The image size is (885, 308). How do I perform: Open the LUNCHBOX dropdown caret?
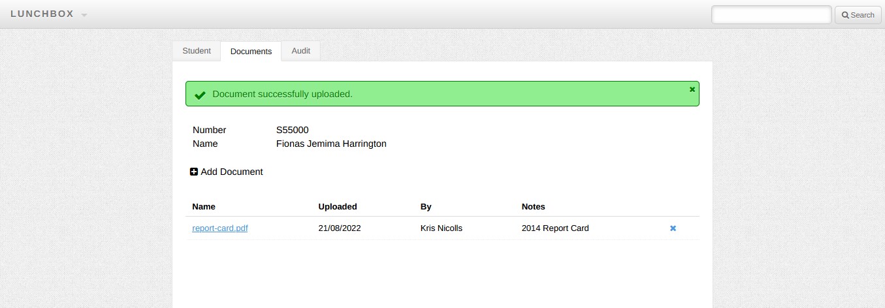pos(84,15)
